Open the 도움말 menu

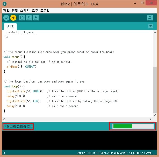(45, 11)
